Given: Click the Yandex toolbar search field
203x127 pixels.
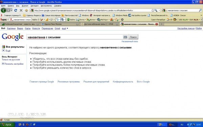Looking at the screenshot, I should [x=20, y=20].
